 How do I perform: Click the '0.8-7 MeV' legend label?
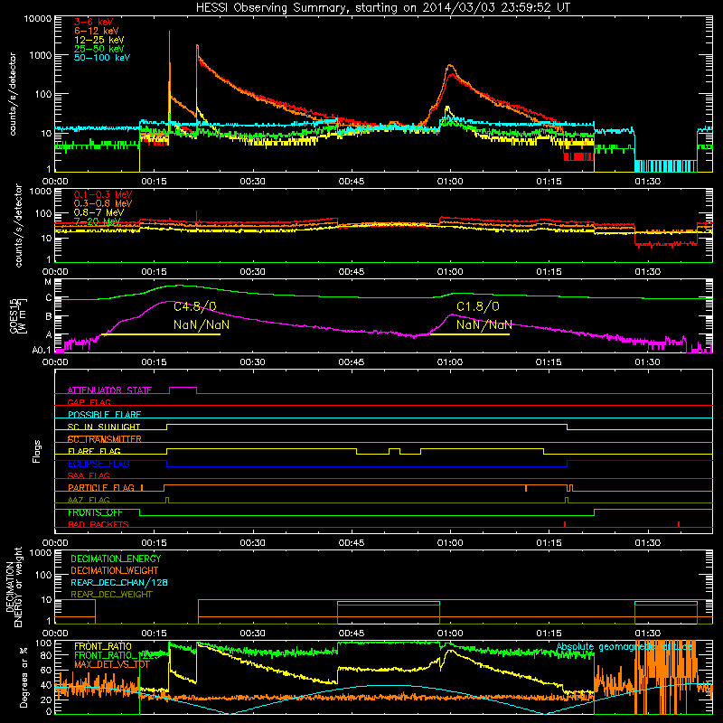[99, 212]
